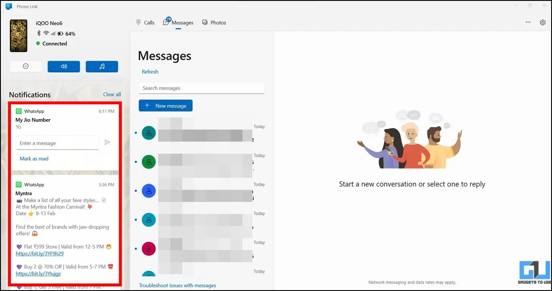Click the Bluetooth status icon
Image resolution: width=552 pixels, height=291 pixels.
pyautogui.click(x=38, y=33)
